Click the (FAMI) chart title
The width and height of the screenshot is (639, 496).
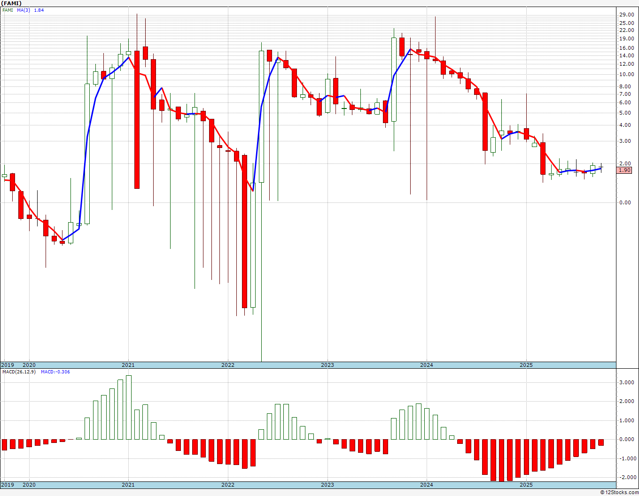pos(11,3)
